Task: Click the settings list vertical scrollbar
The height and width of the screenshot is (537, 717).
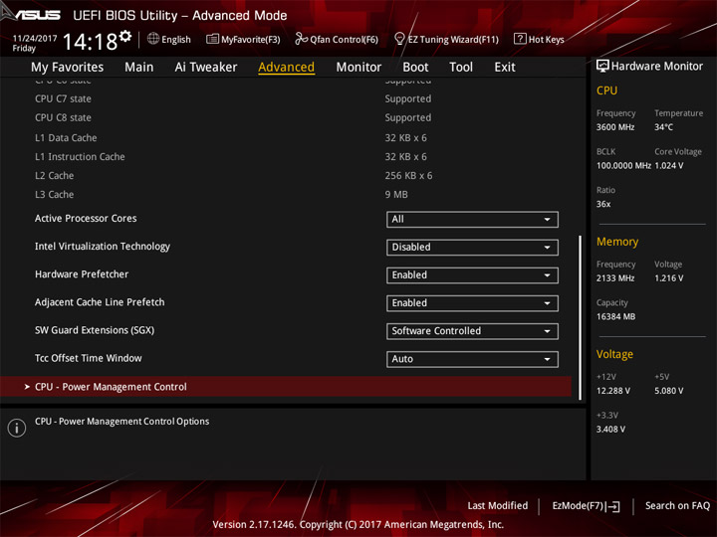Action: click(x=581, y=317)
